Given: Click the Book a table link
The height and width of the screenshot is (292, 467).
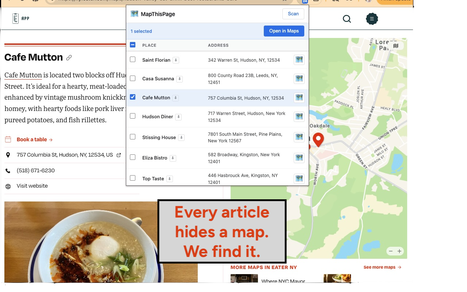Looking at the screenshot, I should click(35, 139).
